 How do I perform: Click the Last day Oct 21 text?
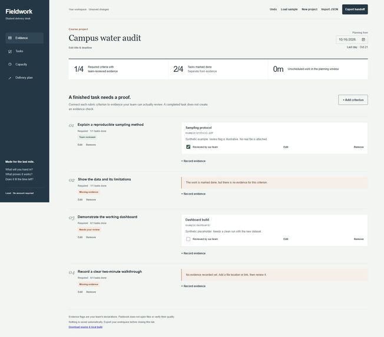pyautogui.click(x=357, y=47)
